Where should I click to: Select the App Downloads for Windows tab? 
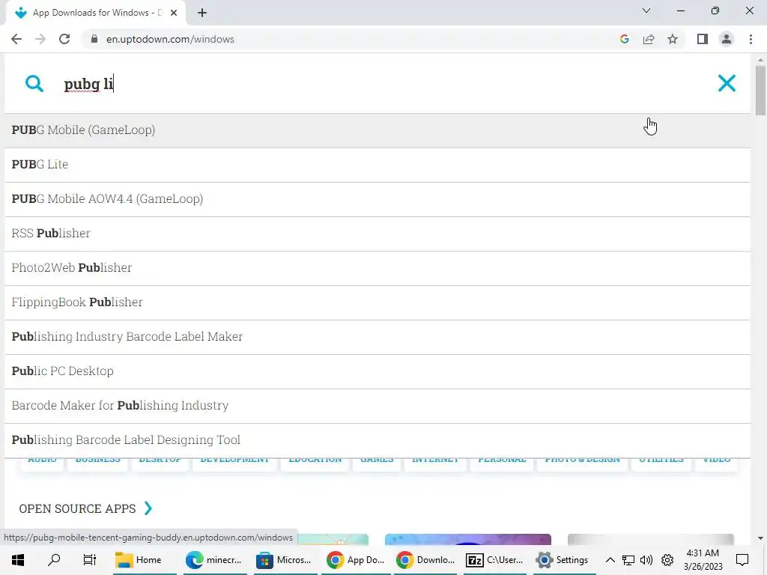point(96,13)
